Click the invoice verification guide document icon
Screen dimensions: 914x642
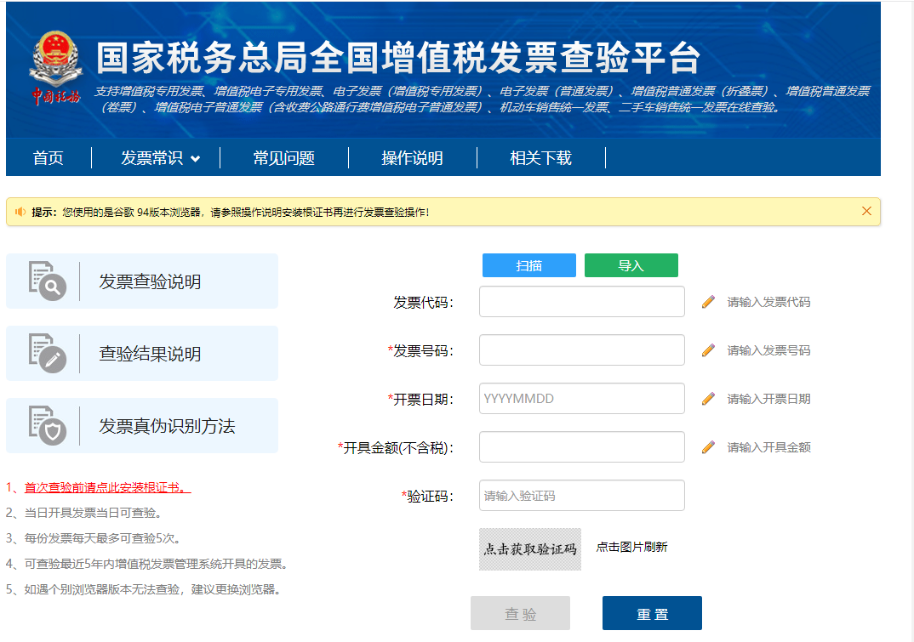pyautogui.click(x=47, y=281)
